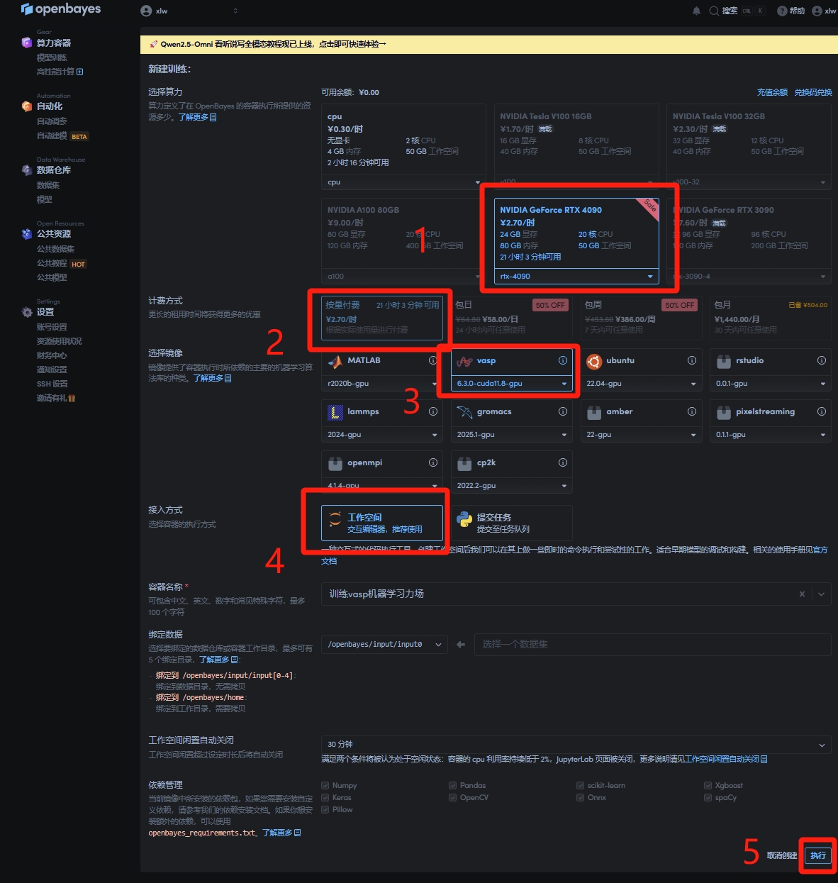Open the /openbayes/input/input0 bind path dropdown
The image size is (838, 883).
(384, 645)
